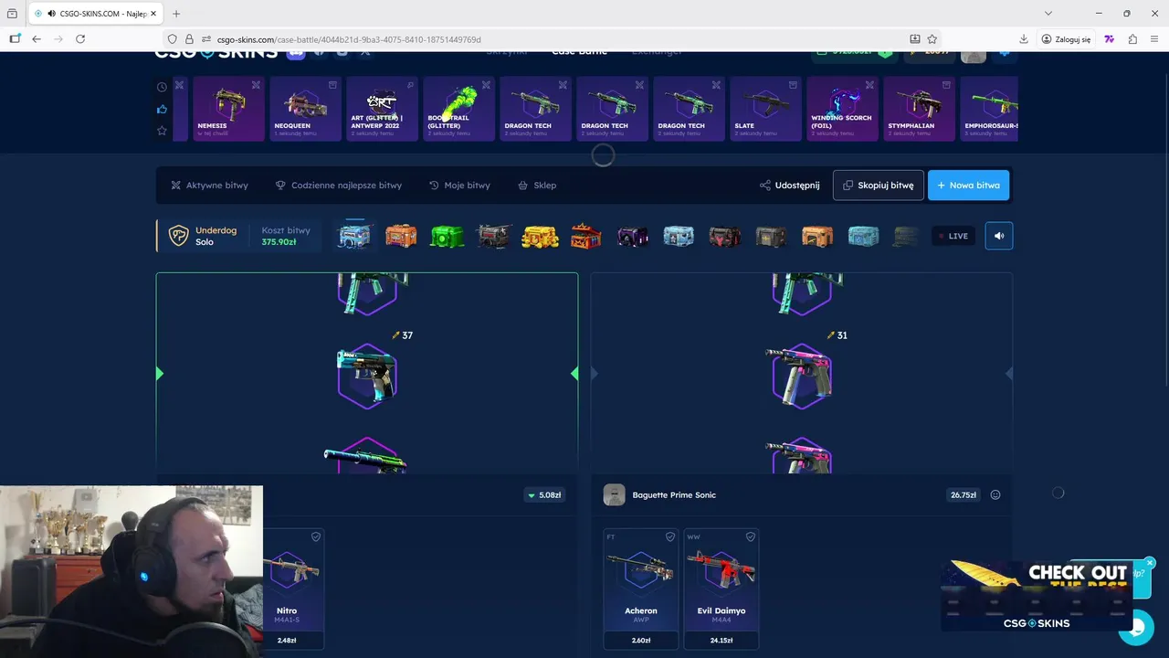The image size is (1169, 658).
Task: Click the Baguette Prime Sonic player name
Action: click(x=674, y=494)
